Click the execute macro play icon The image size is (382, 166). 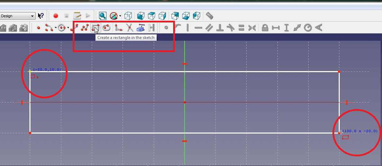click(88, 16)
